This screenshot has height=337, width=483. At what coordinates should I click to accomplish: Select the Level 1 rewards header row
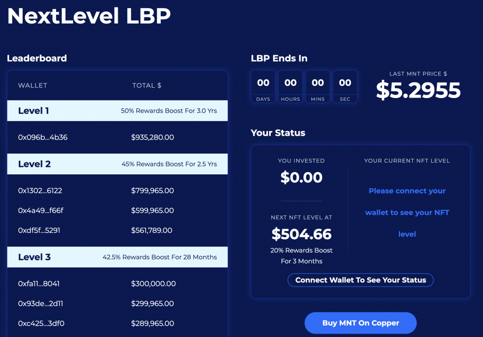(x=117, y=111)
